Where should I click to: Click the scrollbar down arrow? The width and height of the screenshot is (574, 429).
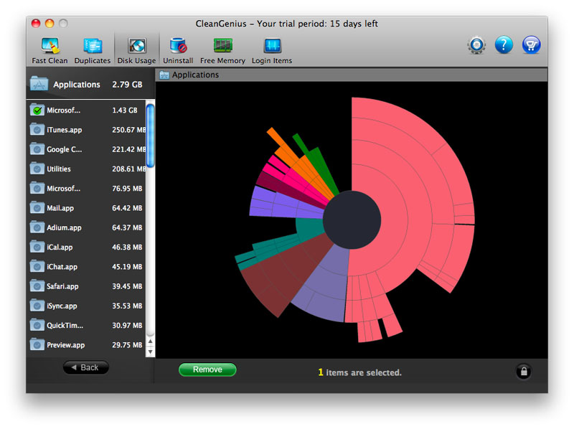(150, 352)
